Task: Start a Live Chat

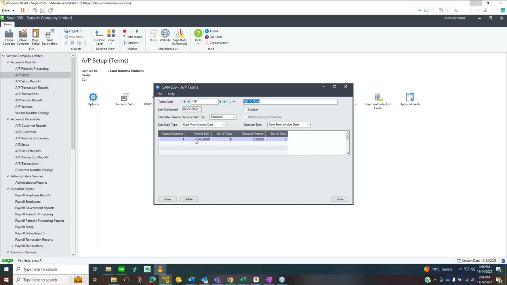Action: [213, 37]
